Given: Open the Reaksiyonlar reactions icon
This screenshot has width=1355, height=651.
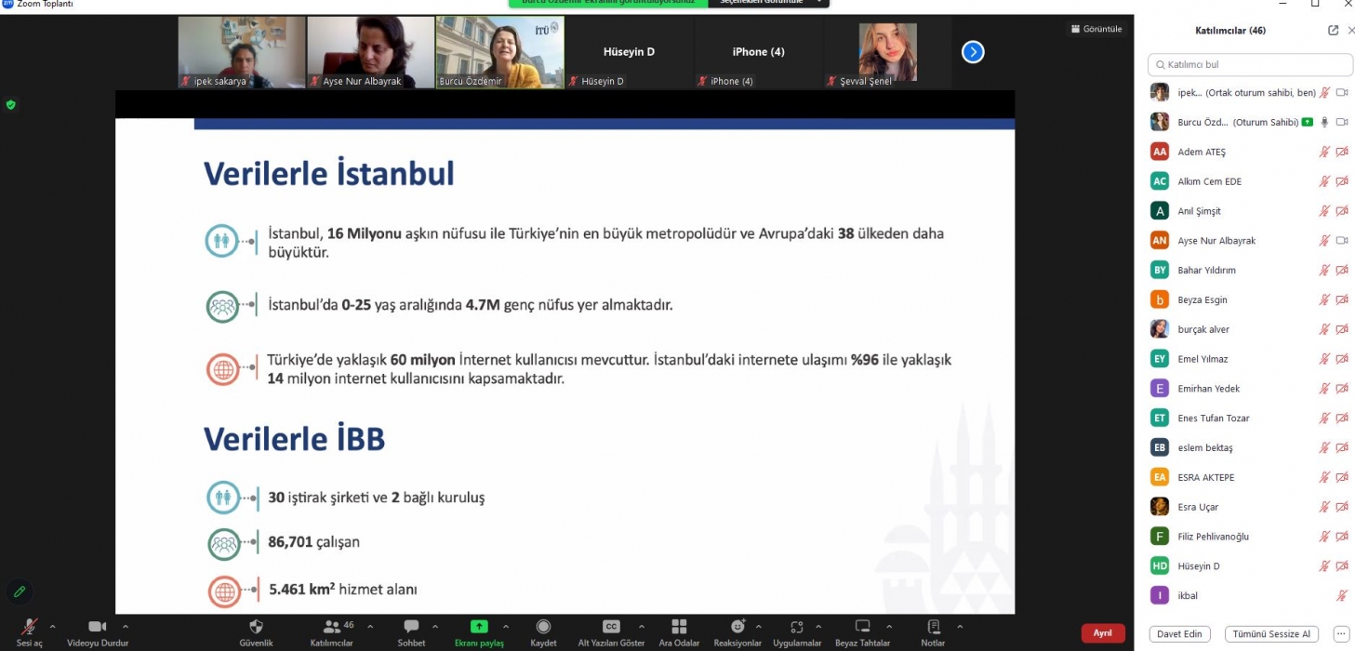Looking at the screenshot, I should pos(737,628).
